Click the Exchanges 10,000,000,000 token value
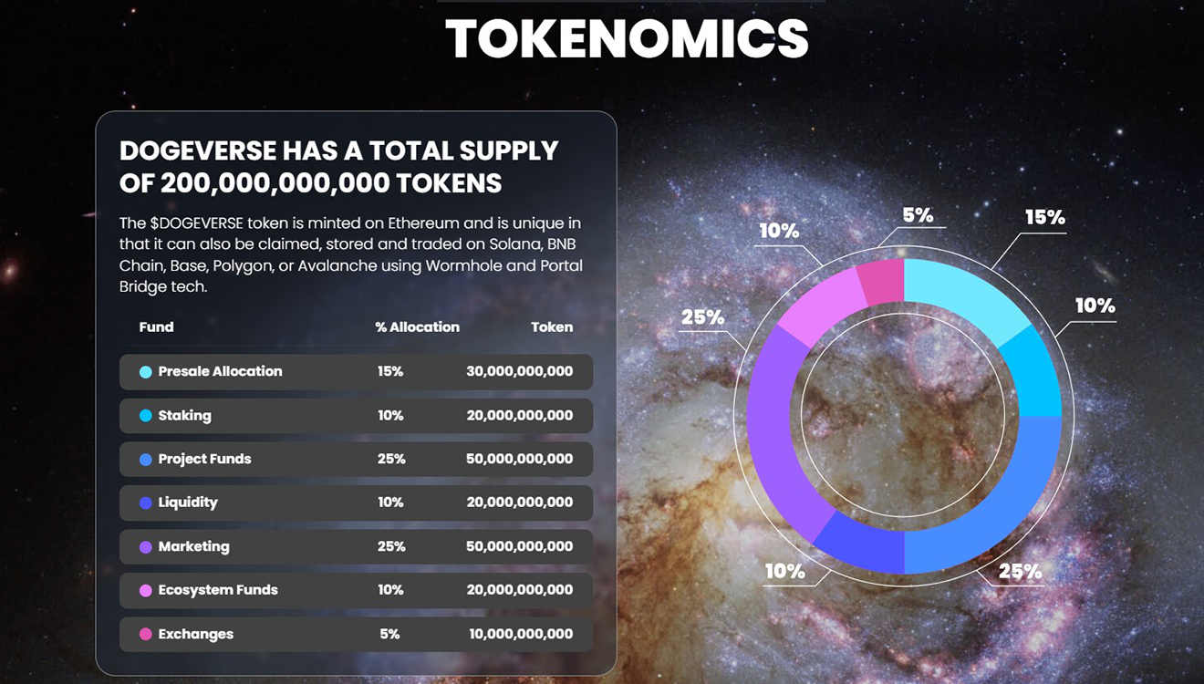This screenshot has width=1204, height=684. (x=521, y=634)
